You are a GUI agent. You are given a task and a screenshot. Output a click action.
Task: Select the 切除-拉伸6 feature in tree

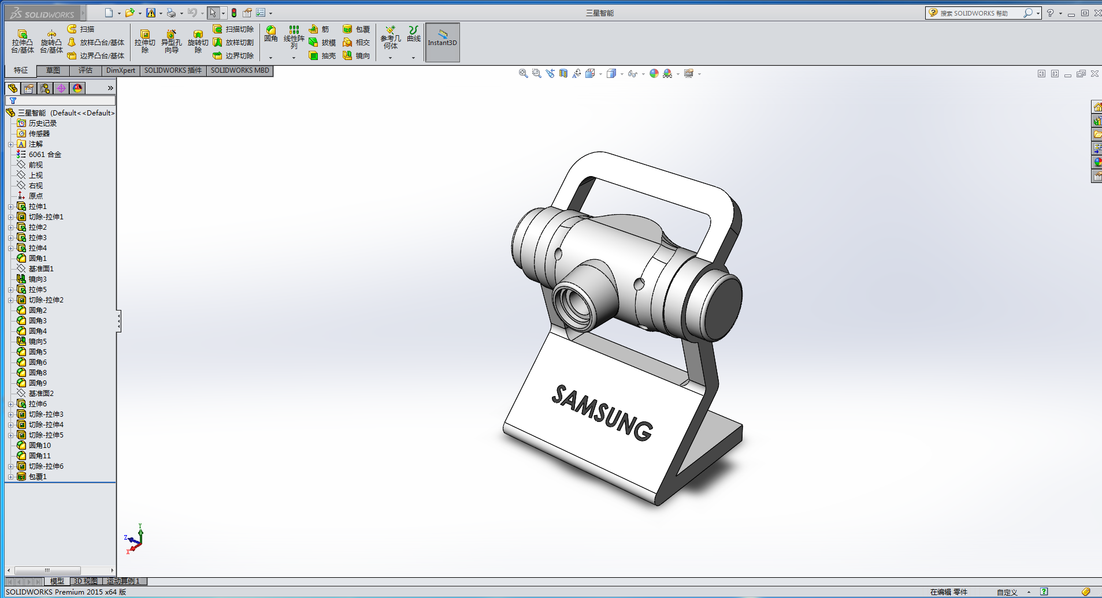pyautogui.click(x=46, y=466)
